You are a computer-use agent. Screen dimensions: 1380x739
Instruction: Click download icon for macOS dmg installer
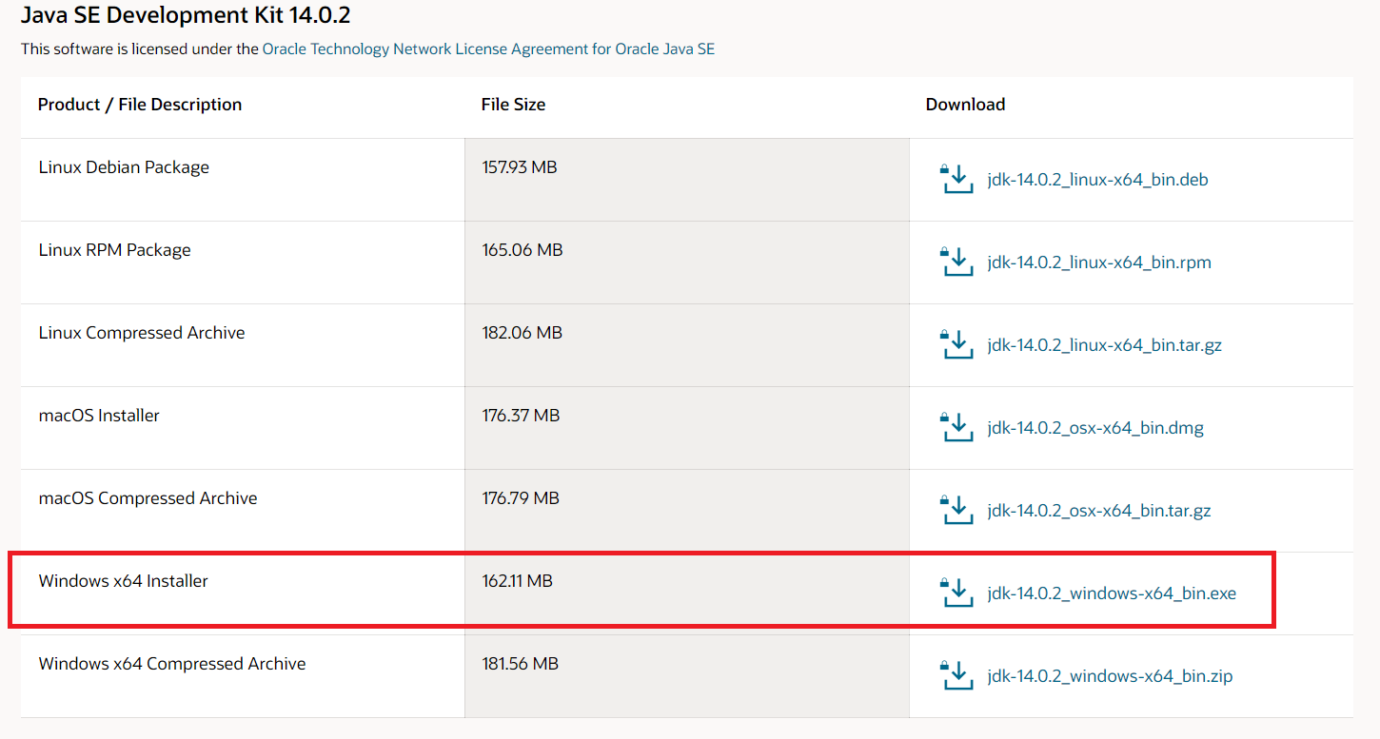click(x=956, y=427)
